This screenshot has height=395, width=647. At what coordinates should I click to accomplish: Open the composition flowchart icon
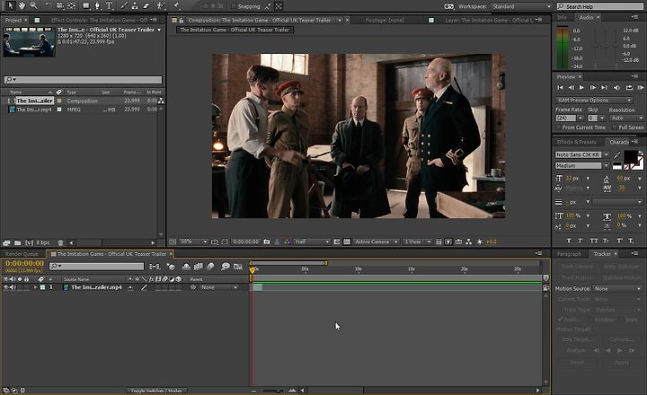point(469,241)
